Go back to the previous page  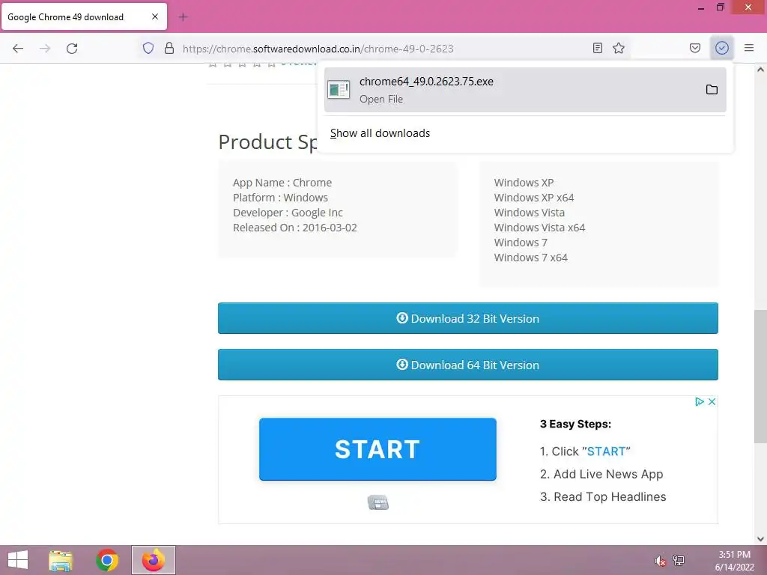tap(18, 49)
